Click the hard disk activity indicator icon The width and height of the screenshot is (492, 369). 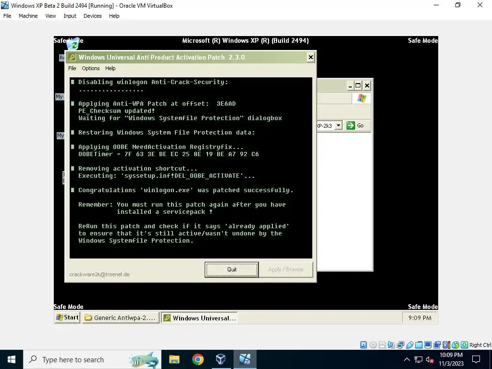[363, 345]
